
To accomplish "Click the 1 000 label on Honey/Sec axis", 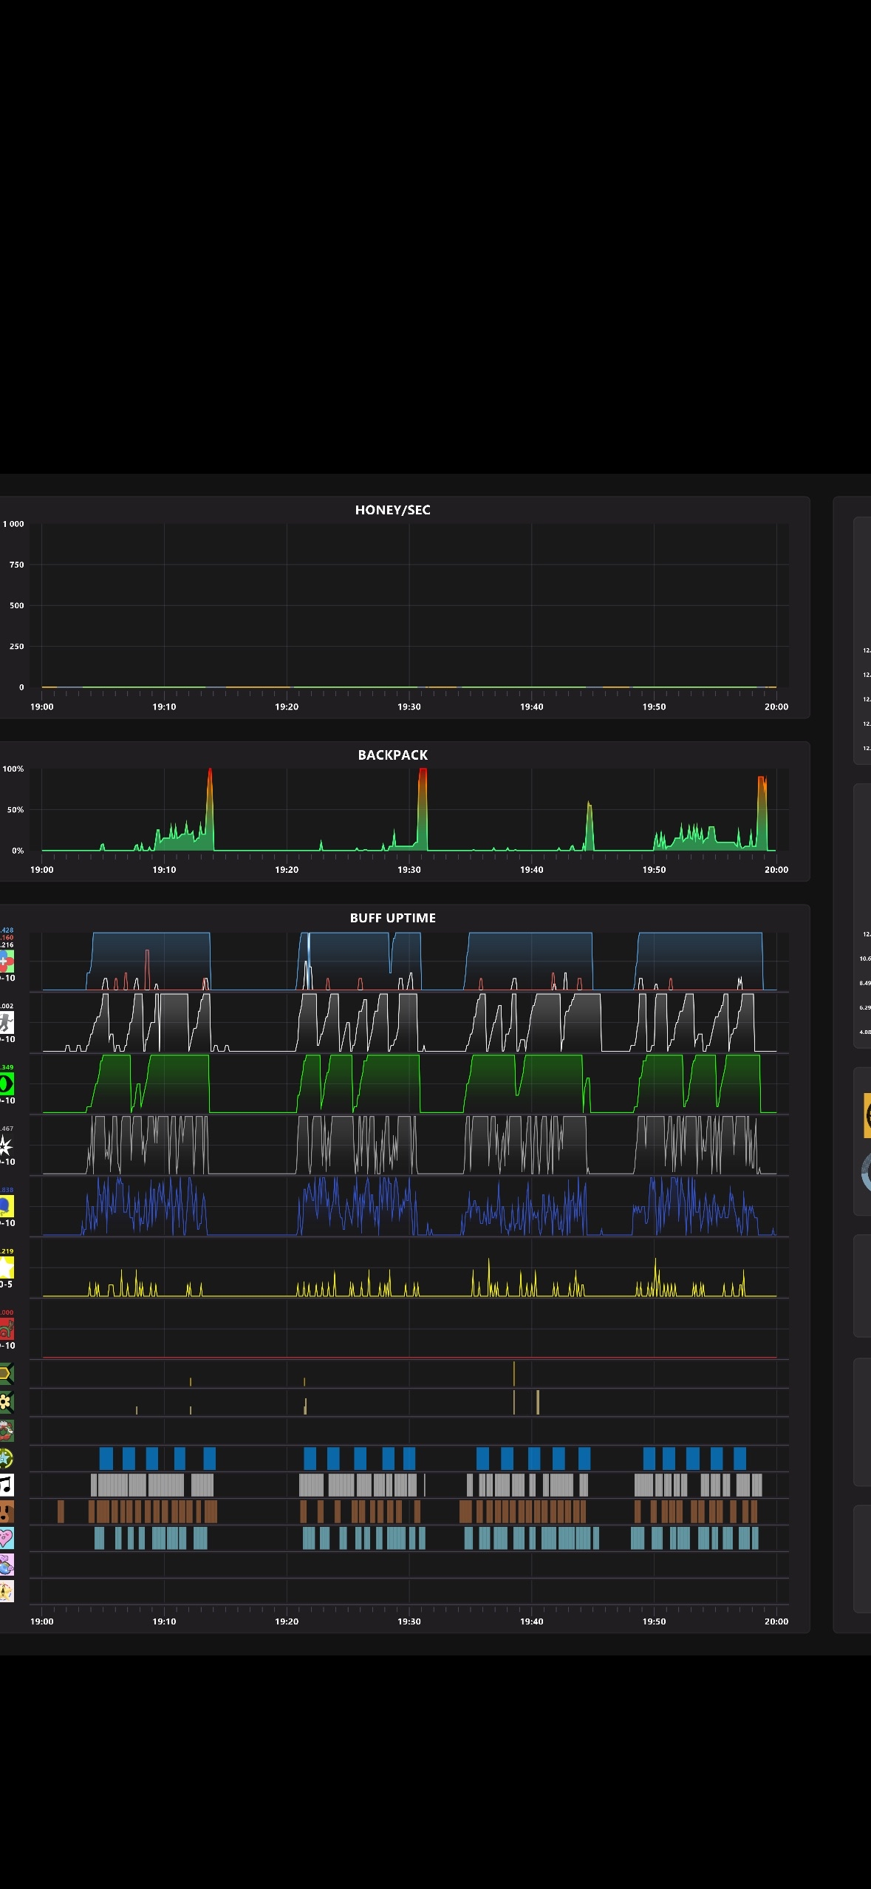I will [x=13, y=524].
